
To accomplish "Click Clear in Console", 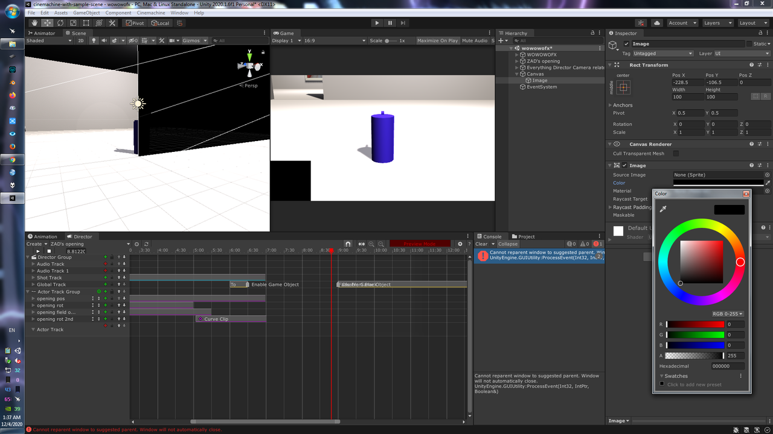I will [x=481, y=244].
